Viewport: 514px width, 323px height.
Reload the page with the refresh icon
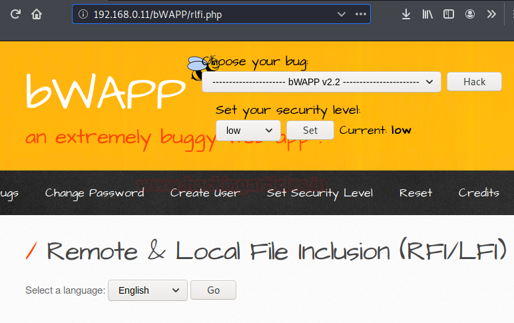[15, 14]
